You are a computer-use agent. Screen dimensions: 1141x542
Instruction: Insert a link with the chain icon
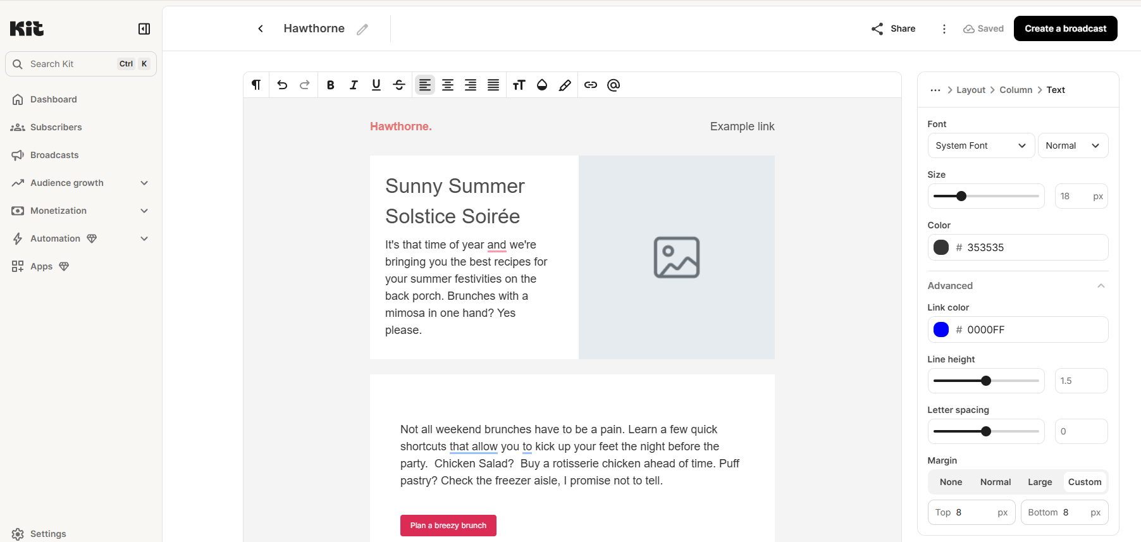(x=591, y=85)
